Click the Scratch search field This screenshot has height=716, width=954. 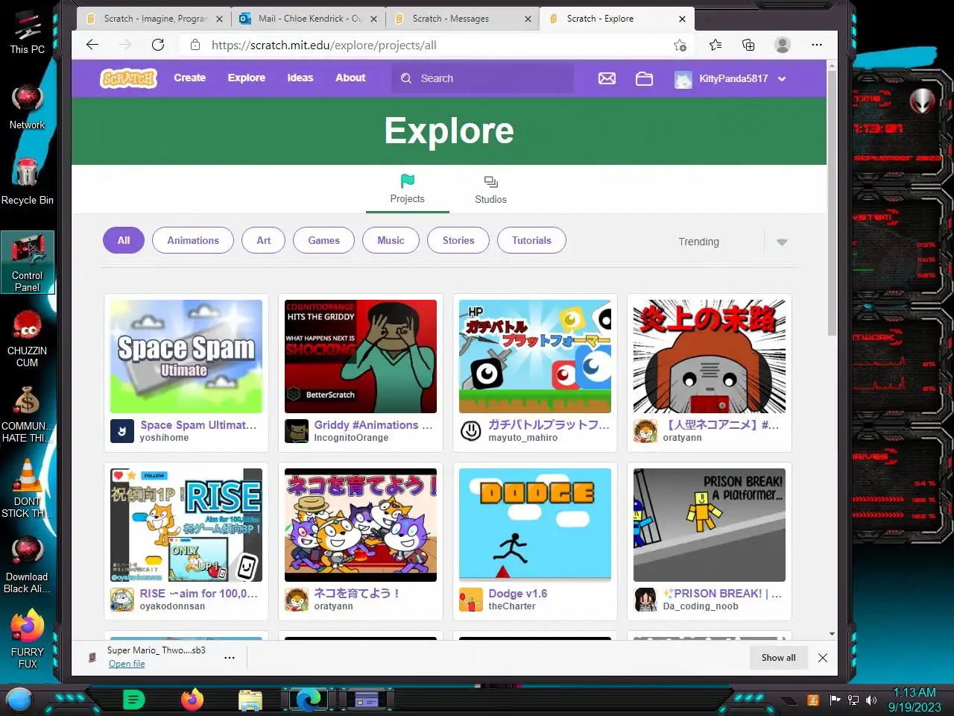(483, 78)
